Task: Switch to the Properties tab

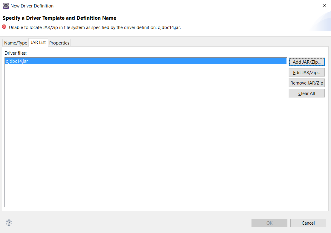Action: point(59,43)
